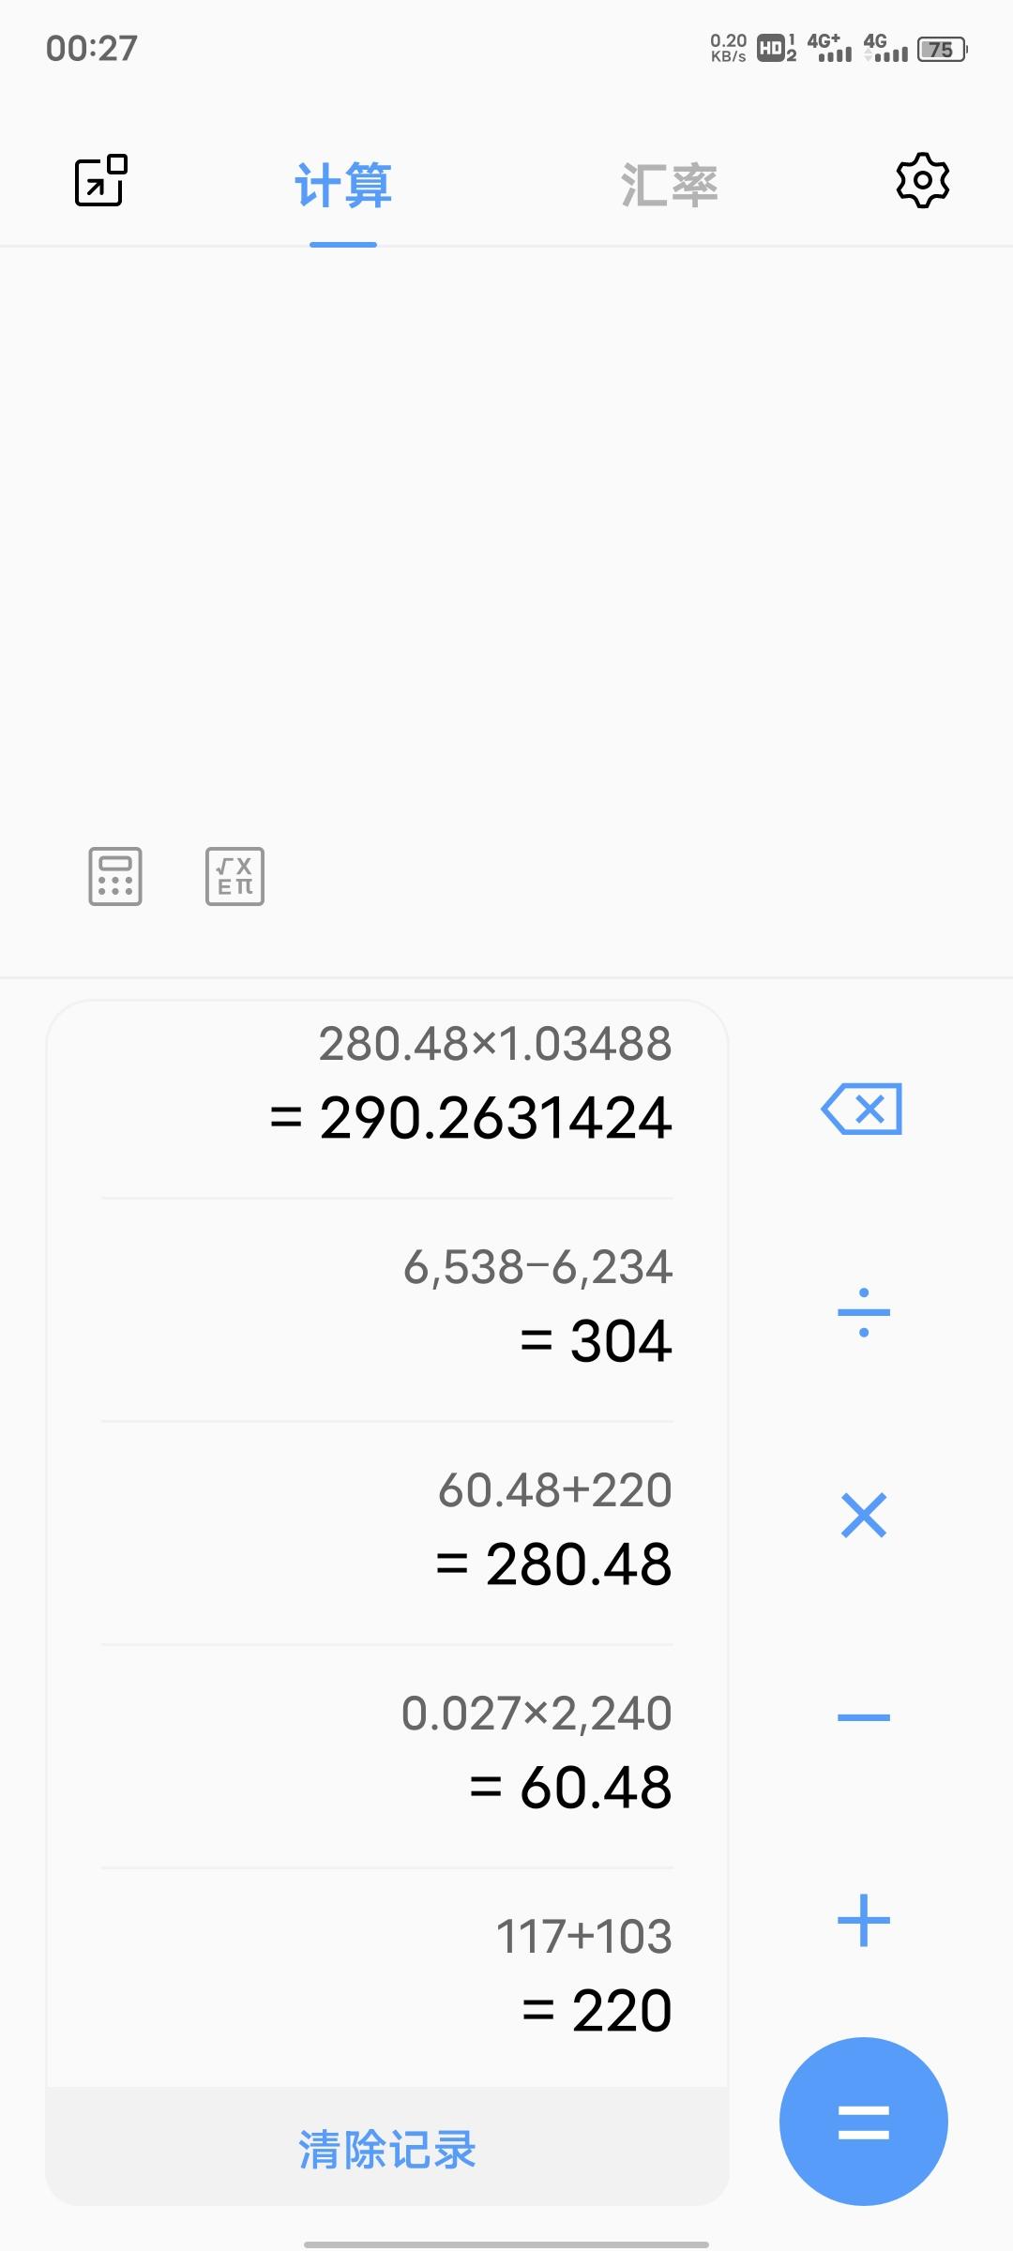Tap the subtraction operator

pos(863,1717)
